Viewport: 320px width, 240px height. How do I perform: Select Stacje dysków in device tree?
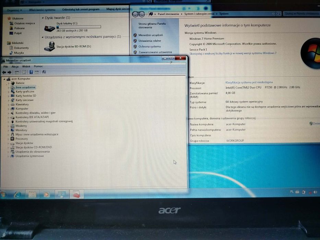(24, 143)
